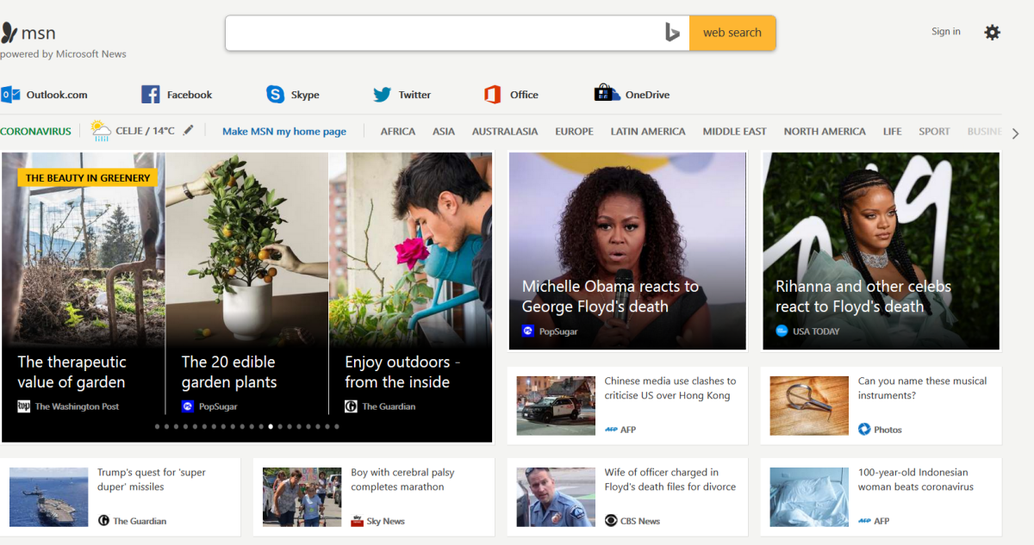The image size is (1034, 545).
Task: Click AFP logo under Hong Kong story
Action: click(x=611, y=429)
